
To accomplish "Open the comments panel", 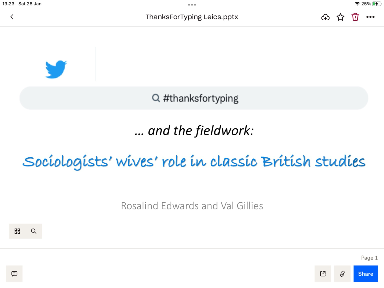I will point(14,274).
